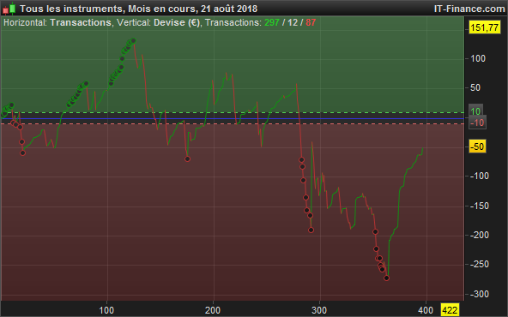Viewport: 508px width, 317px height.
Task: Click the candlestick icon in the title bar
Action: 9,9
